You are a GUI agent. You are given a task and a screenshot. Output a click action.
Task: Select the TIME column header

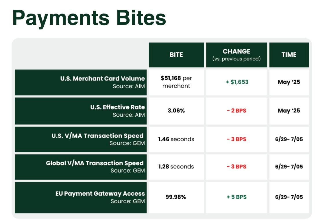click(x=289, y=55)
